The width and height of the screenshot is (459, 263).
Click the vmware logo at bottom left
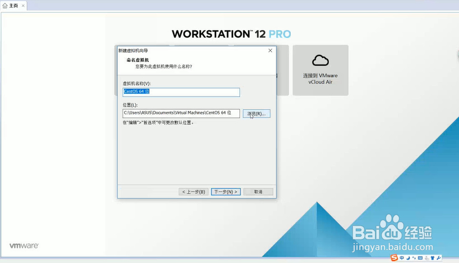click(24, 246)
